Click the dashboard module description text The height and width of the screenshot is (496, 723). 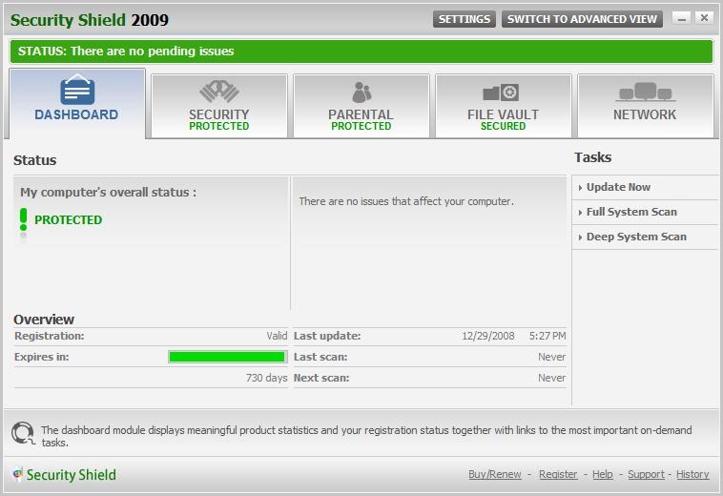[x=366, y=436]
